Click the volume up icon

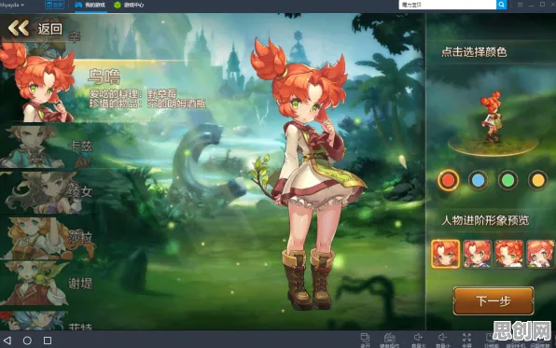pyautogui.click(x=419, y=340)
